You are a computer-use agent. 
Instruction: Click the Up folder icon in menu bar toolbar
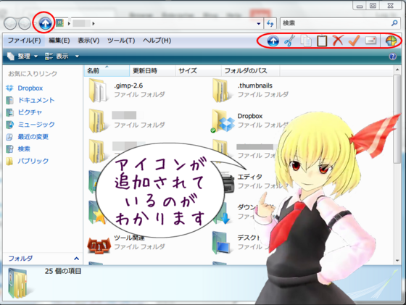(x=273, y=41)
